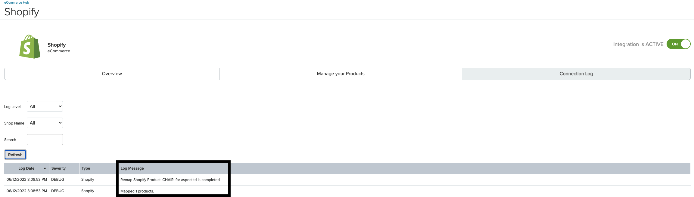Click the 'Integration is ACTIVE' status text

[x=638, y=44]
